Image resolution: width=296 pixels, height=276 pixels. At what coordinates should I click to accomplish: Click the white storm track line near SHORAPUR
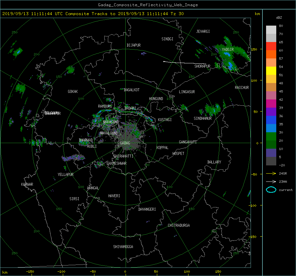point(185,63)
